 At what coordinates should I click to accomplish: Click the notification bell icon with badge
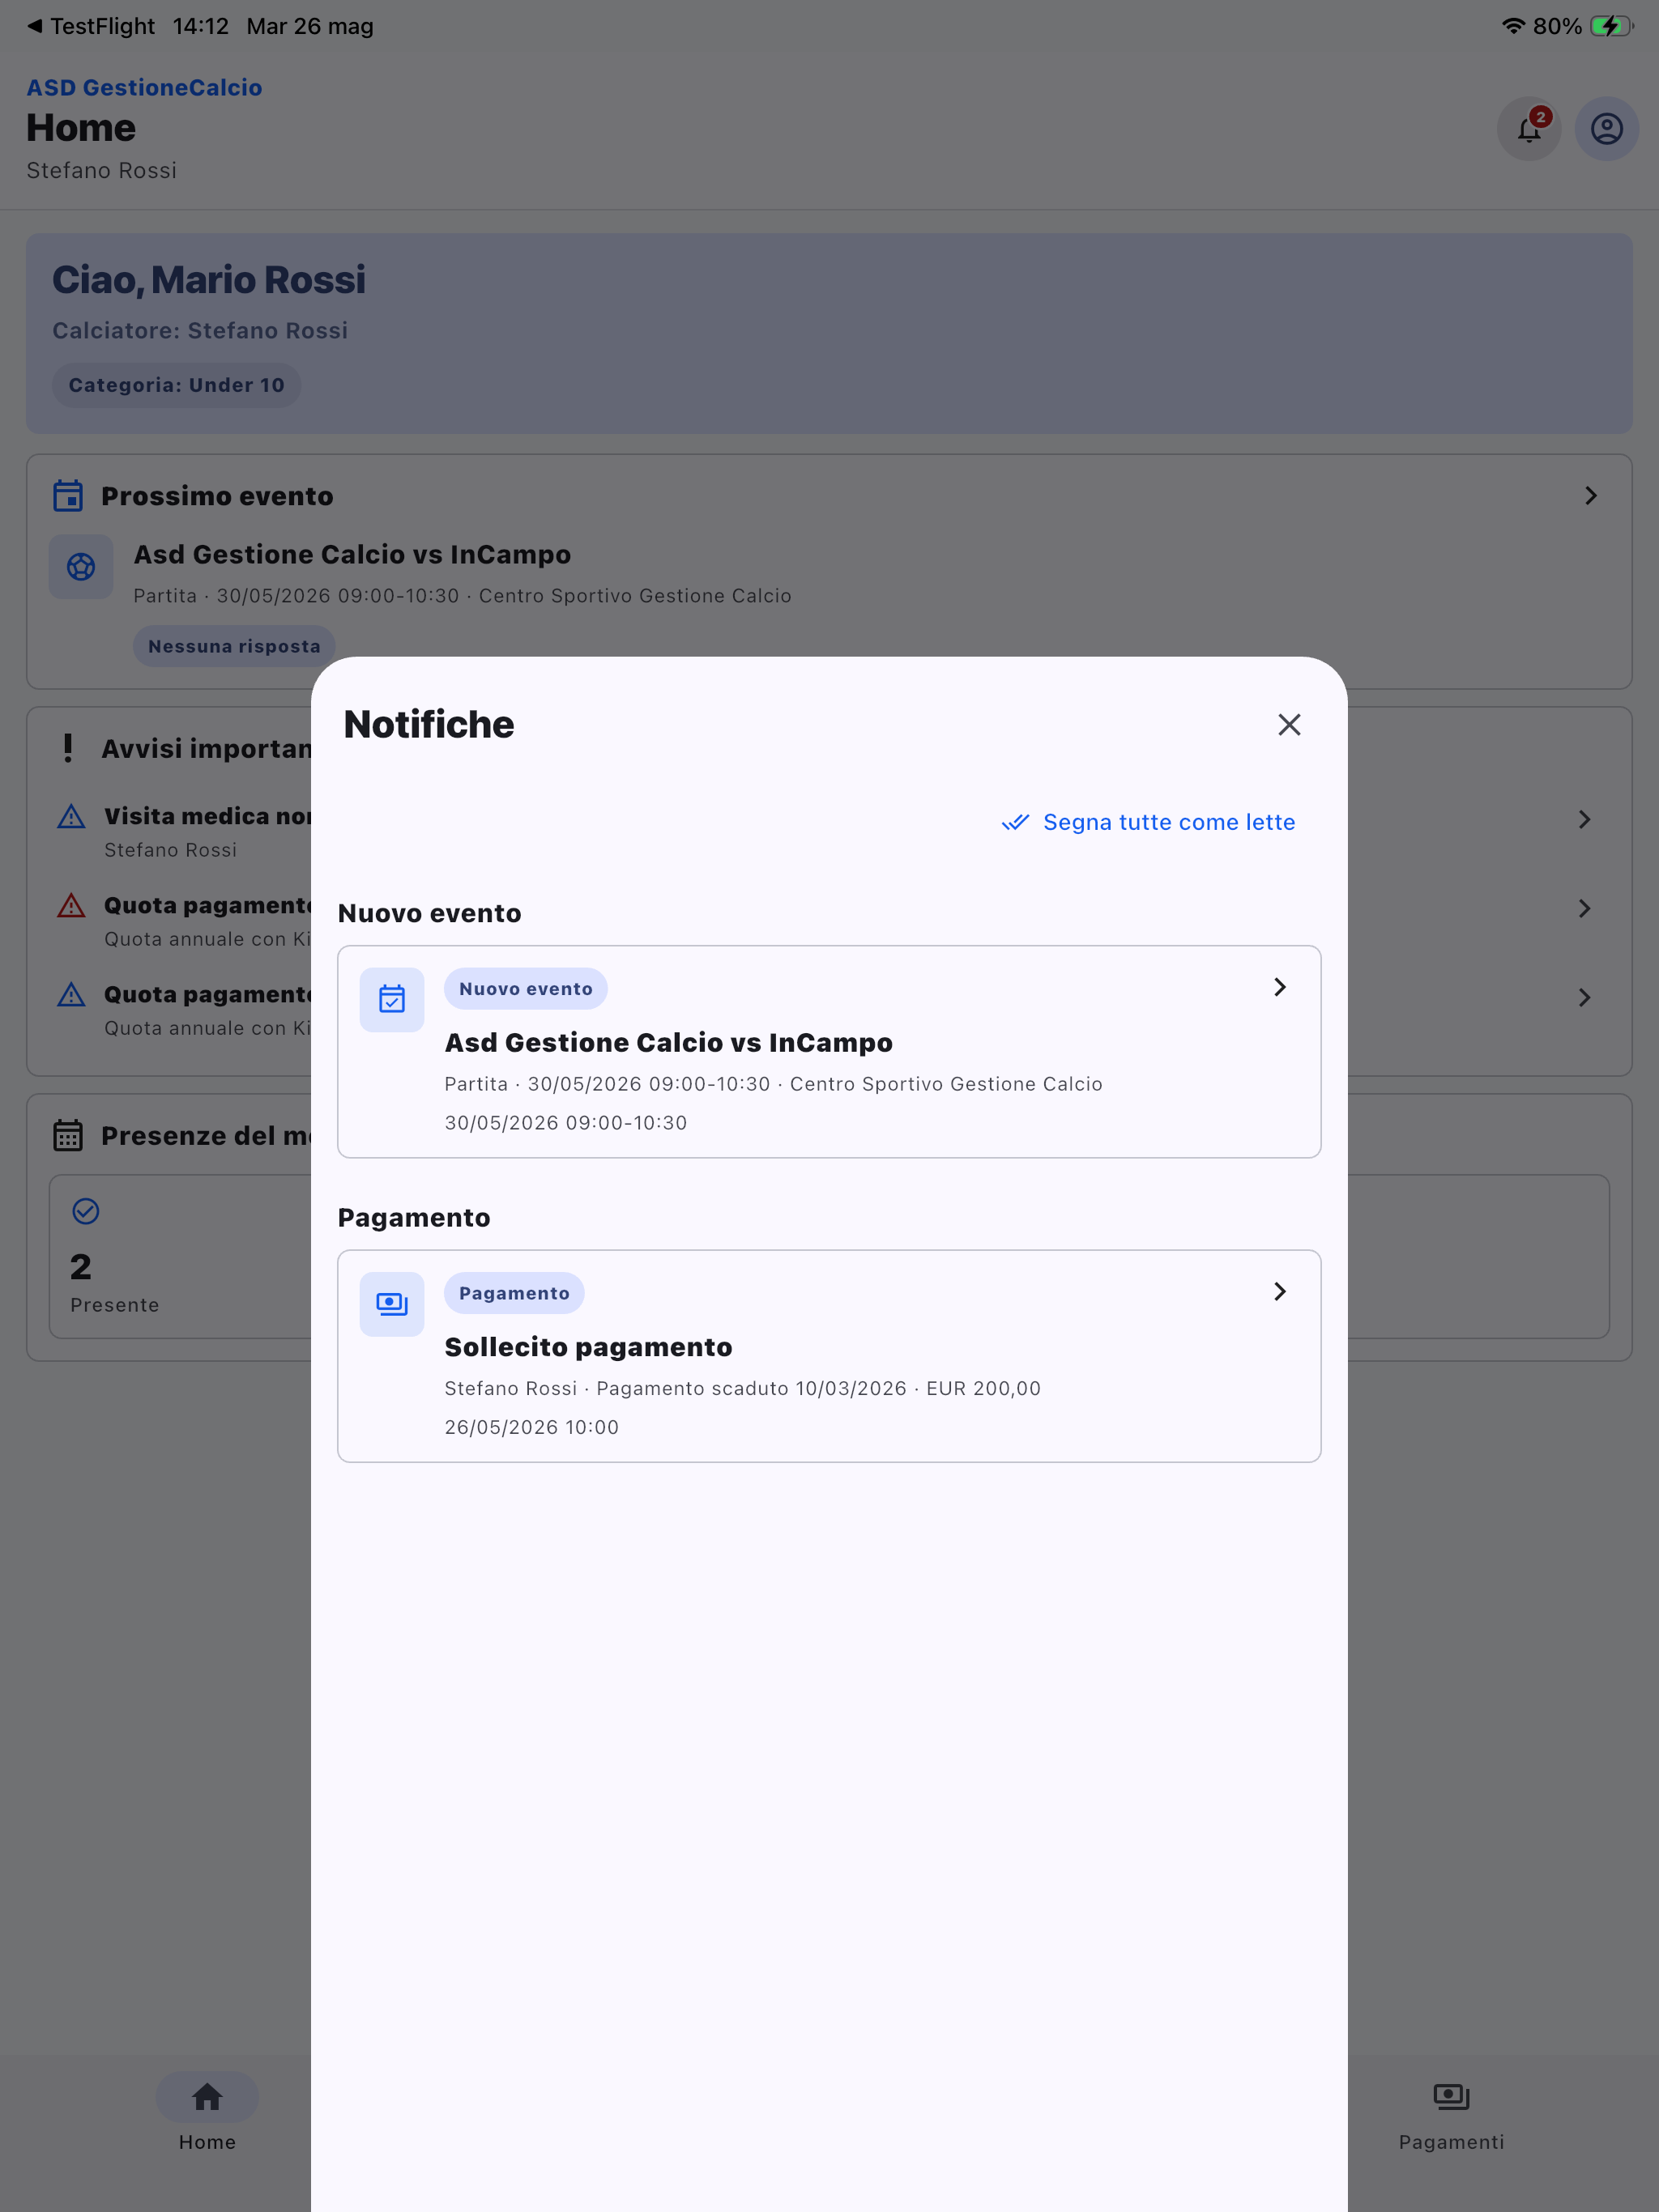1529,129
